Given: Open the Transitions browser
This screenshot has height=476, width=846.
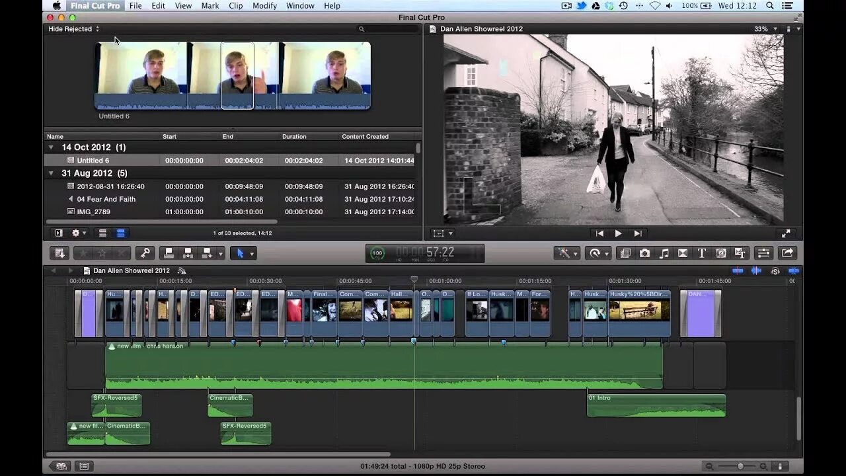Looking at the screenshot, I should point(683,253).
